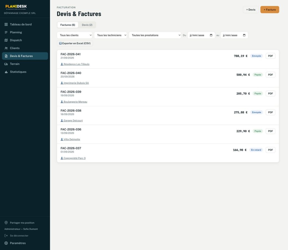The height and width of the screenshot is (250, 288).
Task: Click the Dispatch map icon
Action: click(x=6, y=40)
